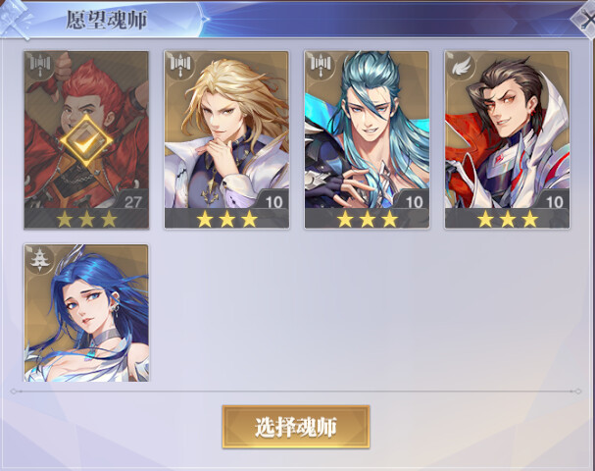The width and height of the screenshot is (595, 471).
Task: Click the stars on dark-haired card
Action: [x=508, y=219]
